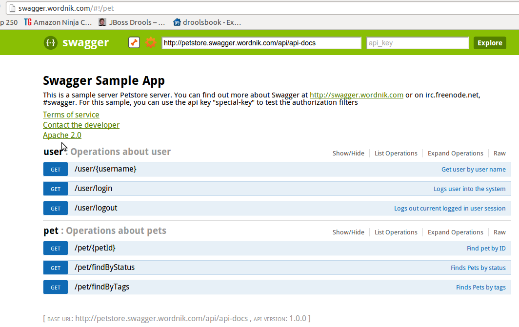This screenshot has width=519, height=327.
Task: Click the API version 1.0.0 text
Action: point(280,319)
